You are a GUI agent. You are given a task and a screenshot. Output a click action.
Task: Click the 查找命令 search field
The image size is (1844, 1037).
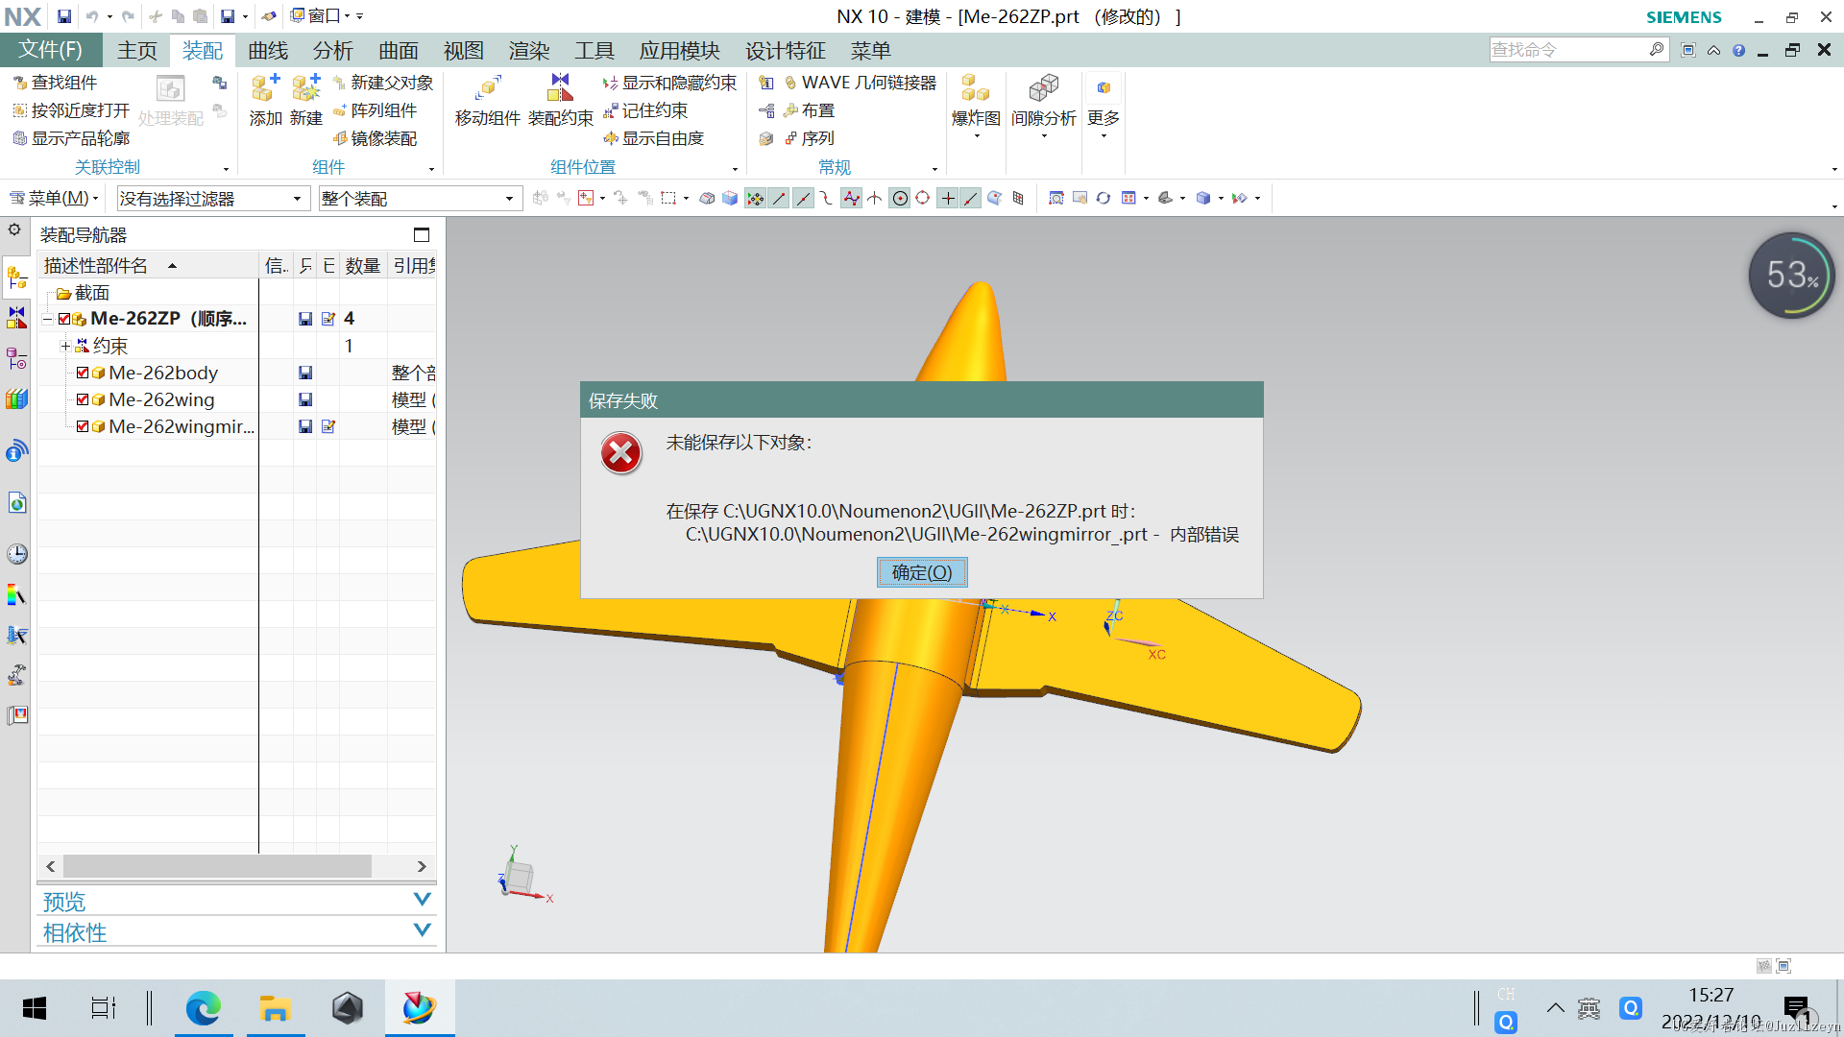click(x=1567, y=50)
